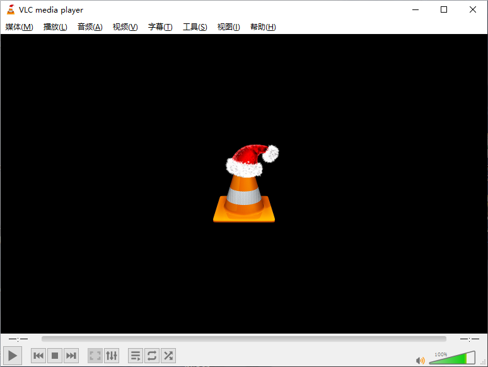Open the 工具(S) menu

pyautogui.click(x=195, y=27)
